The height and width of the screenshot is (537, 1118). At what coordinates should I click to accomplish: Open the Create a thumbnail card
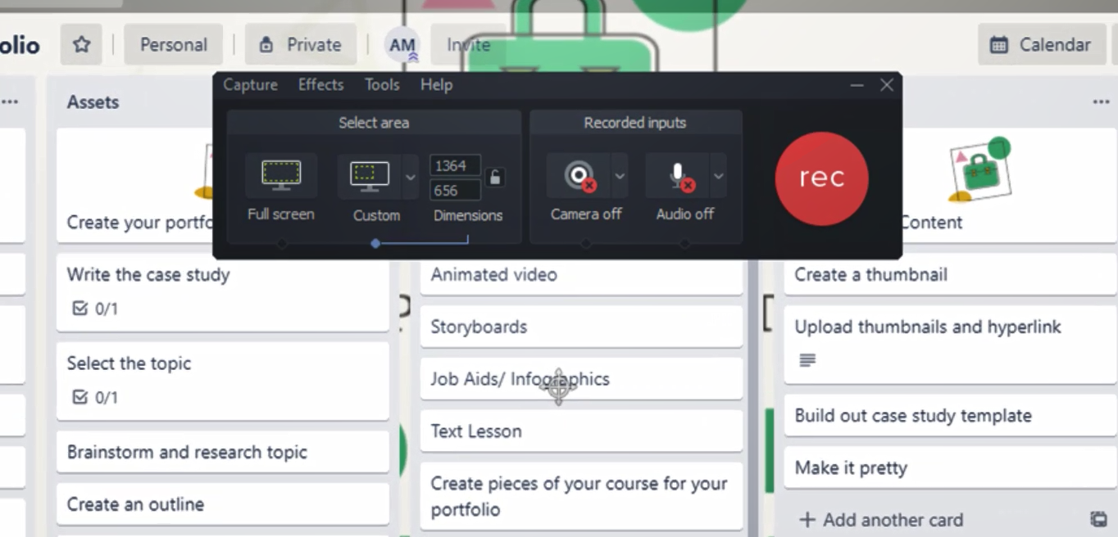[950, 275]
